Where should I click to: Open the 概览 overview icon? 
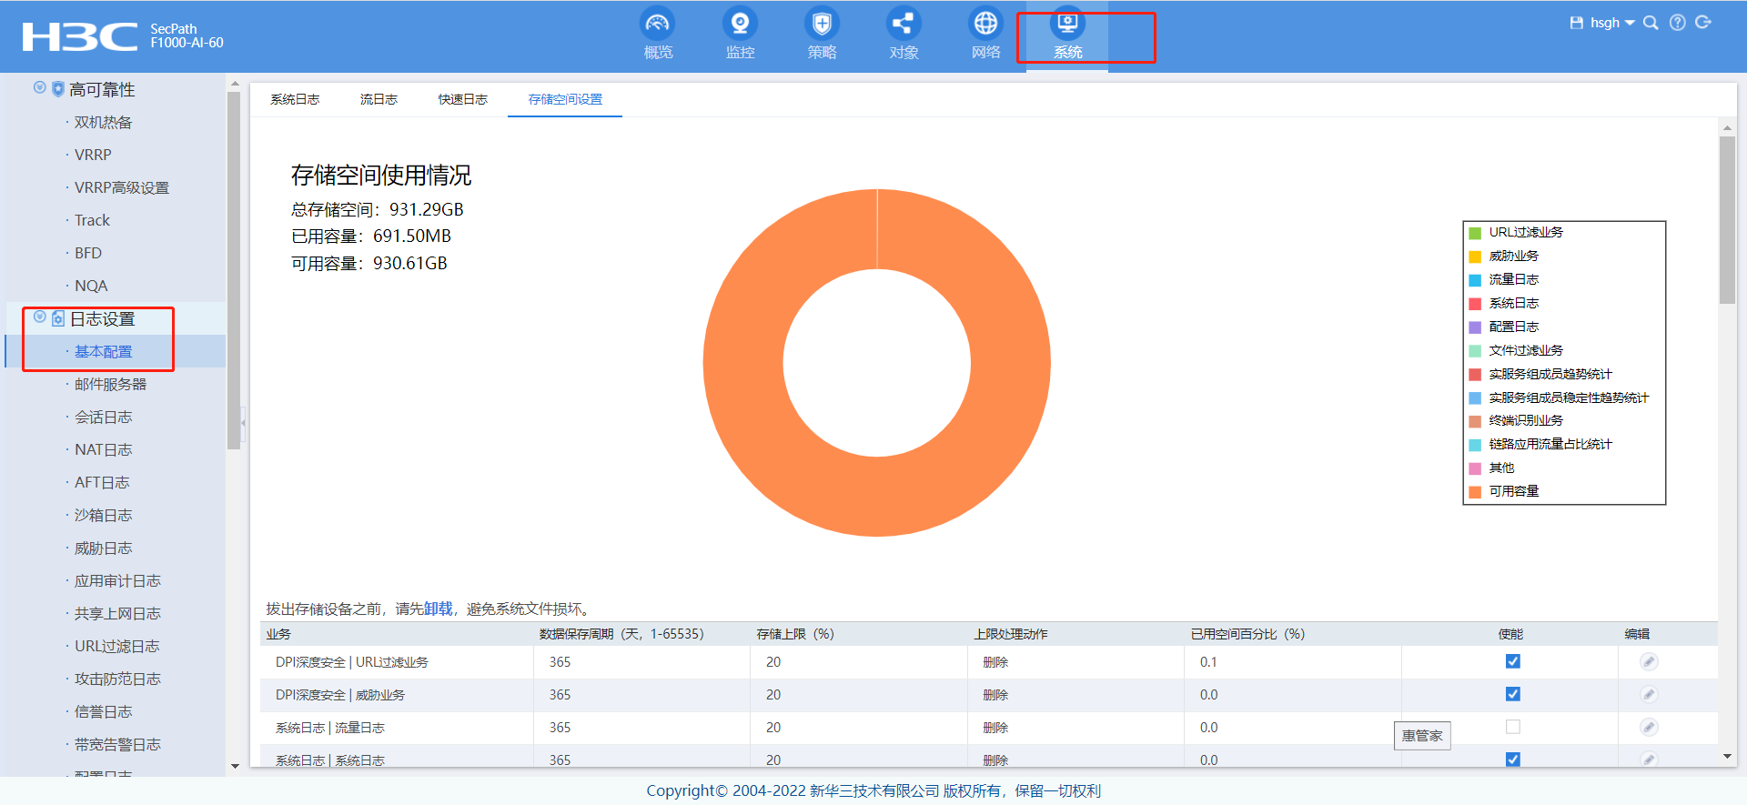coord(657,24)
